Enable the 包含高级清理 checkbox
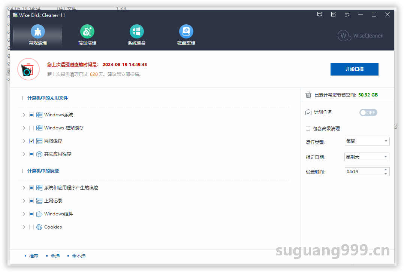 click(x=308, y=128)
